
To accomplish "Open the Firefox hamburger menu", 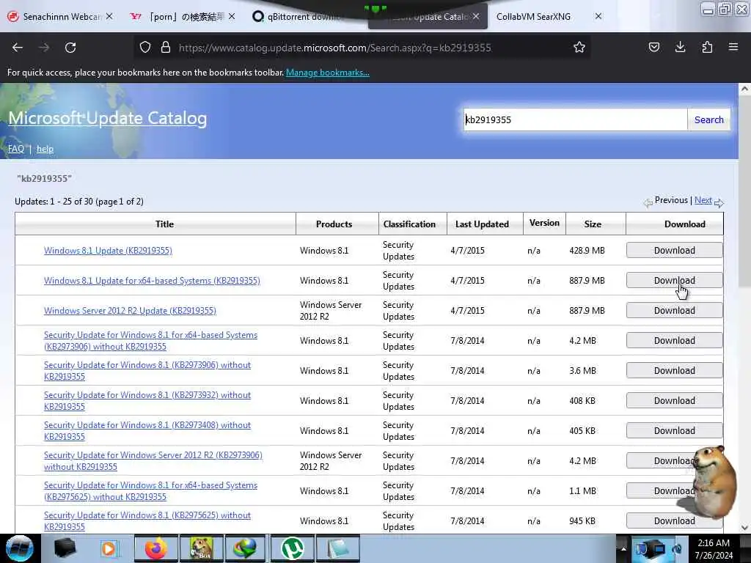I will click(x=733, y=48).
